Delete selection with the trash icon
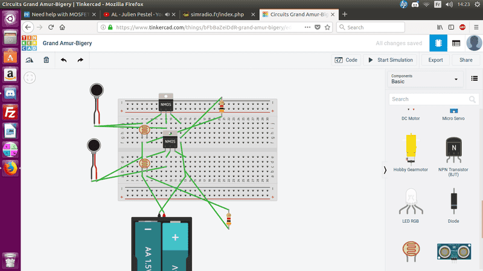Viewport: 483px width, 271px height. (x=46, y=60)
